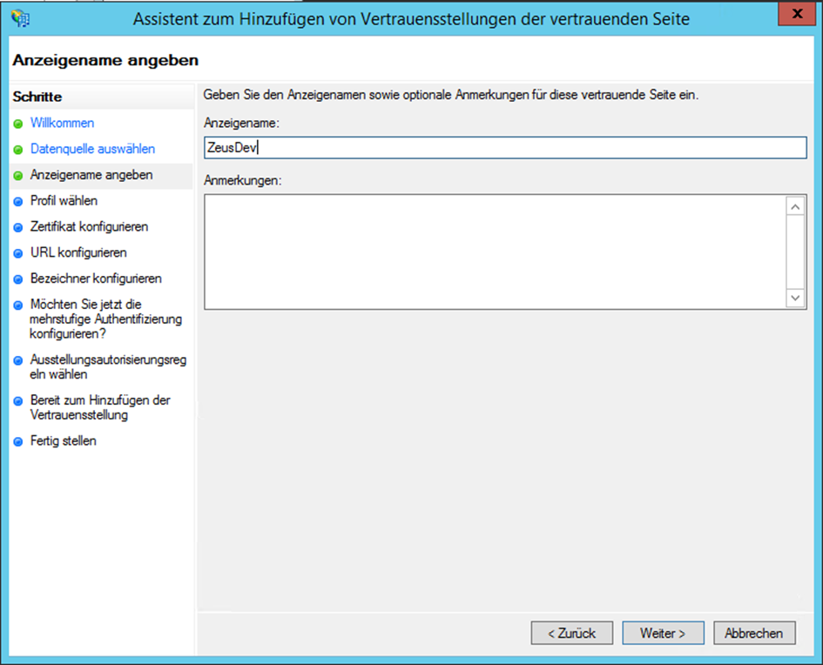Select the Willkommen step in Schritte list

tap(61, 123)
